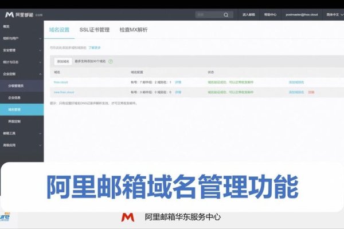
Task: Click the 域名 column header
Action: click(57, 72)
